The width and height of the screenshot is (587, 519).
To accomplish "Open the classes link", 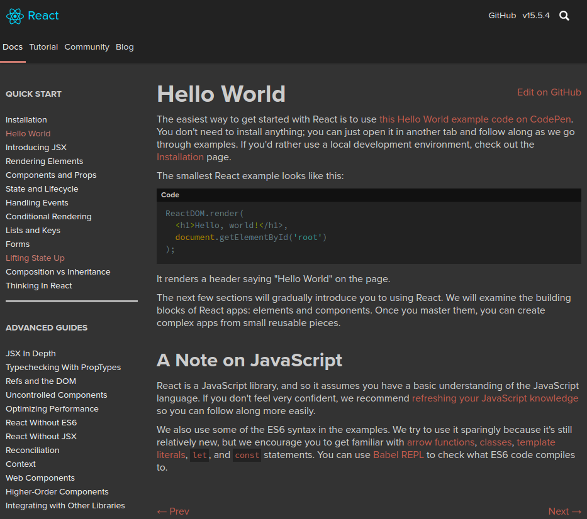I will [495, 442].
